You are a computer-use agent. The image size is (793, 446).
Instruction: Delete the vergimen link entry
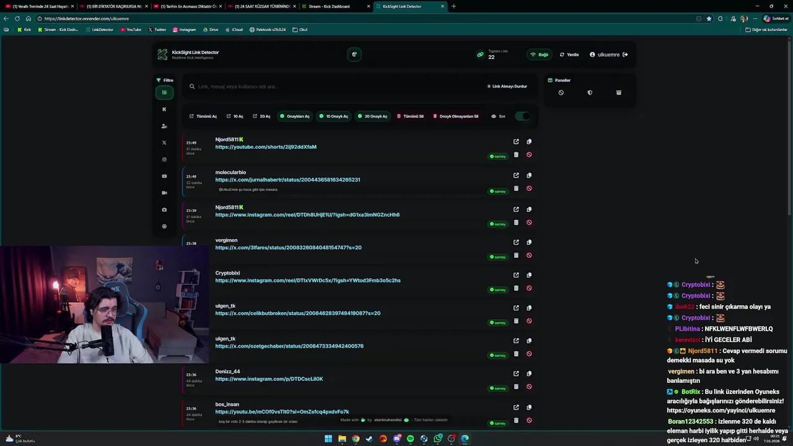(x=516, y=255)
